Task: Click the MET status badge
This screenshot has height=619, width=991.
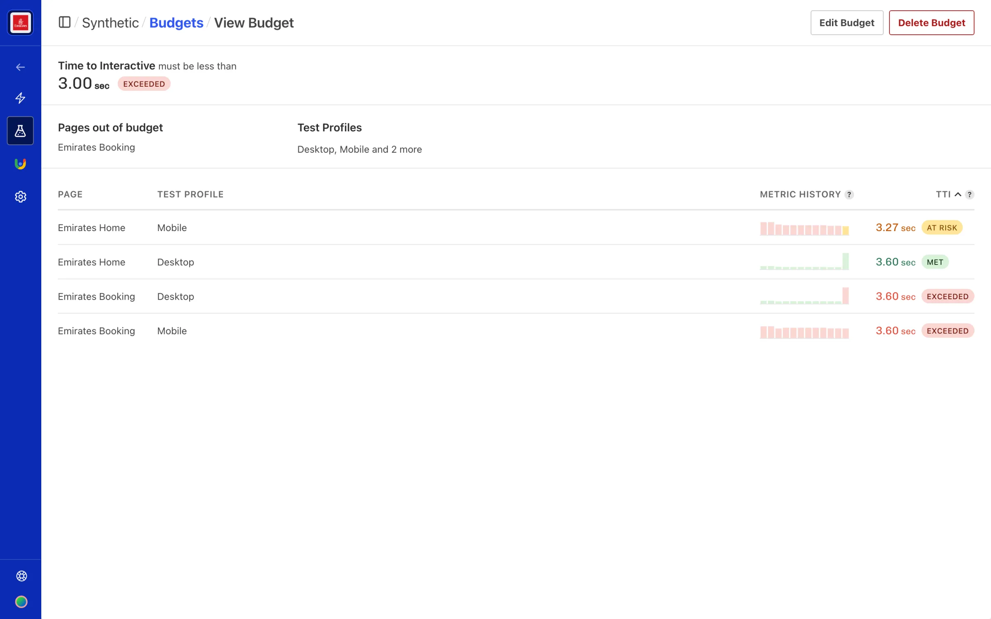Action: (935, 262)
